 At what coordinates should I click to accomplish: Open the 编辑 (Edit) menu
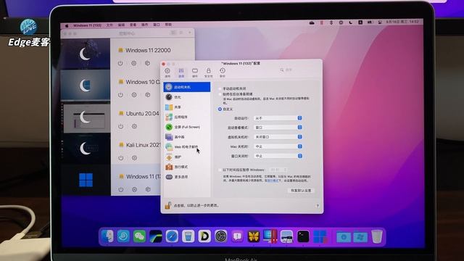point(121,25)
